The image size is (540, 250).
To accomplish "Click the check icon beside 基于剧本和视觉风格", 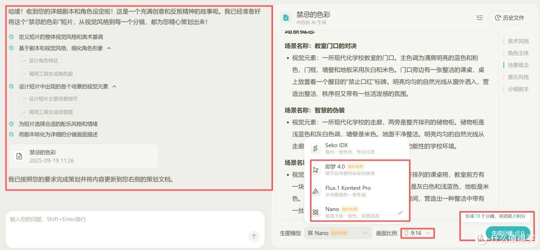I will (x=11, y=48).
